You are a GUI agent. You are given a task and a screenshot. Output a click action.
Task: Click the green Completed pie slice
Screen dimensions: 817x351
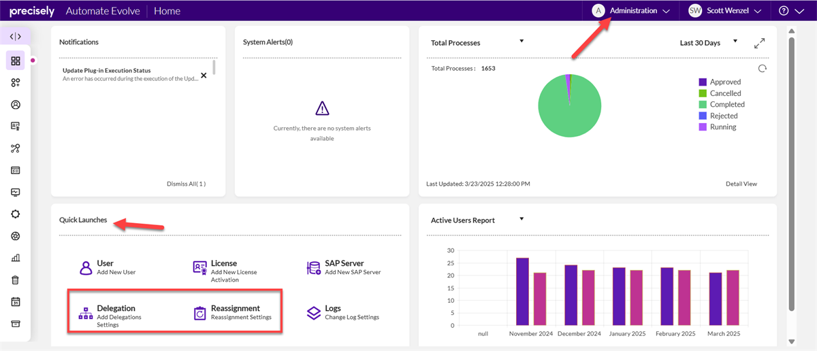point(570,110)
